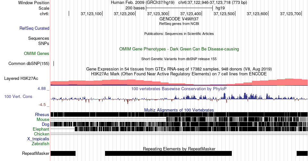The height and width of the screenshot is (161, 308).
Task: Select the Dog alignment label
Action: tap(46, 124)
